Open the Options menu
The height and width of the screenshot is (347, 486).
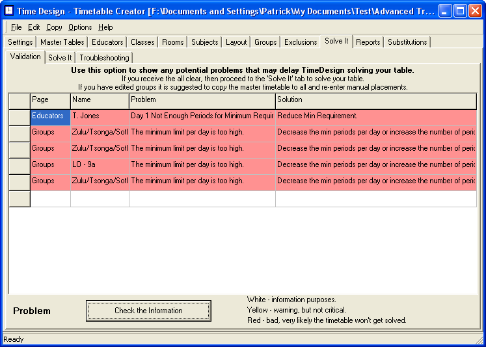(x=80, y=27)
